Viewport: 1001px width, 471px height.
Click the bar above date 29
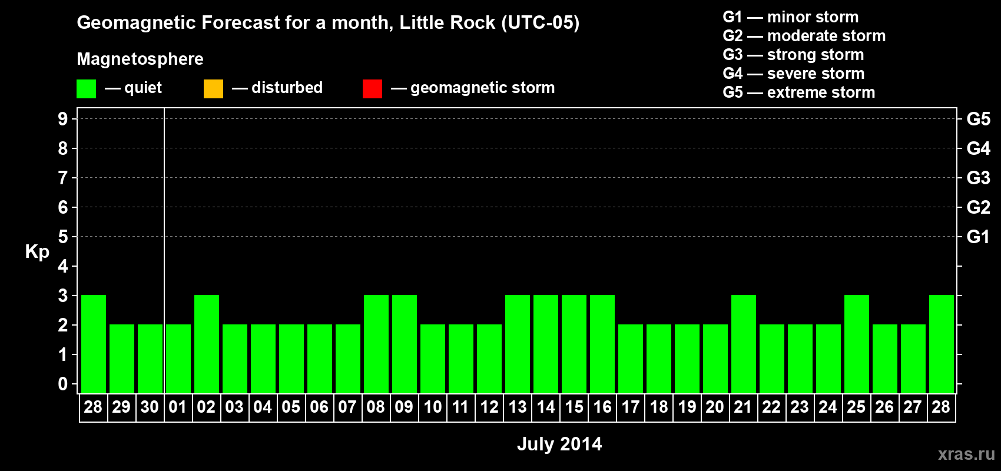click(122, 359)
